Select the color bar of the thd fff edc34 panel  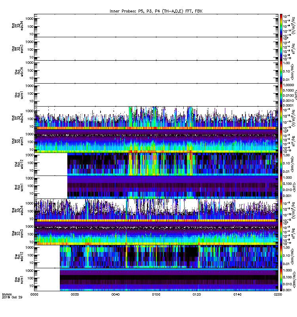coord(281,118)
